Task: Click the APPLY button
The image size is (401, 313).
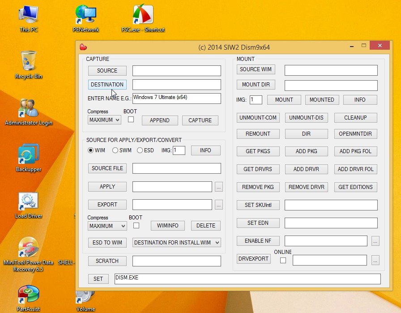Action: point(107,187)
